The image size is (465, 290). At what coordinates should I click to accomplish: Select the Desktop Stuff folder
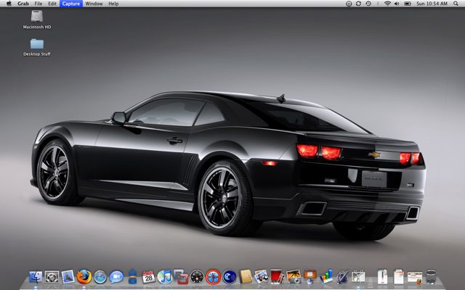pos(36,43)
